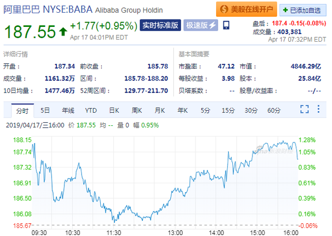Open the mobile phone version icon
This screenshot has height=236, width=332.
coord(226,25)
